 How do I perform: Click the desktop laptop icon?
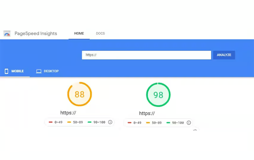[39, 71]
